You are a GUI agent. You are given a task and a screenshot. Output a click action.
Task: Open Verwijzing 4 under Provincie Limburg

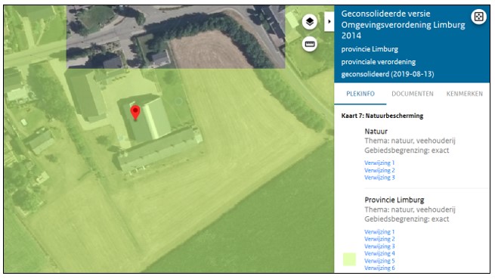pos(379,253)
